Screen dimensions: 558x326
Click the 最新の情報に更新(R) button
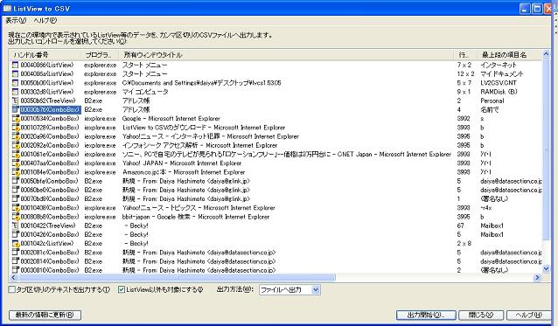pos(45,315)
